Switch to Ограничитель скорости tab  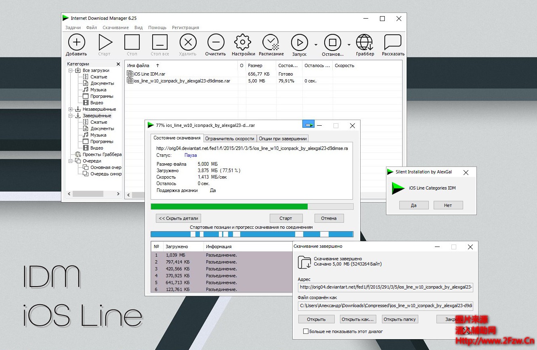tap(230, 139)
